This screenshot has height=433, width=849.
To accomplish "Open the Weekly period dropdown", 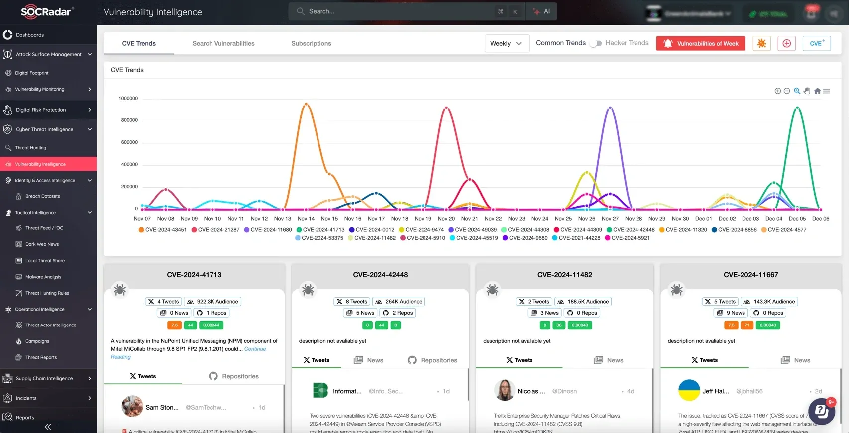I will (x=506, y=44).
